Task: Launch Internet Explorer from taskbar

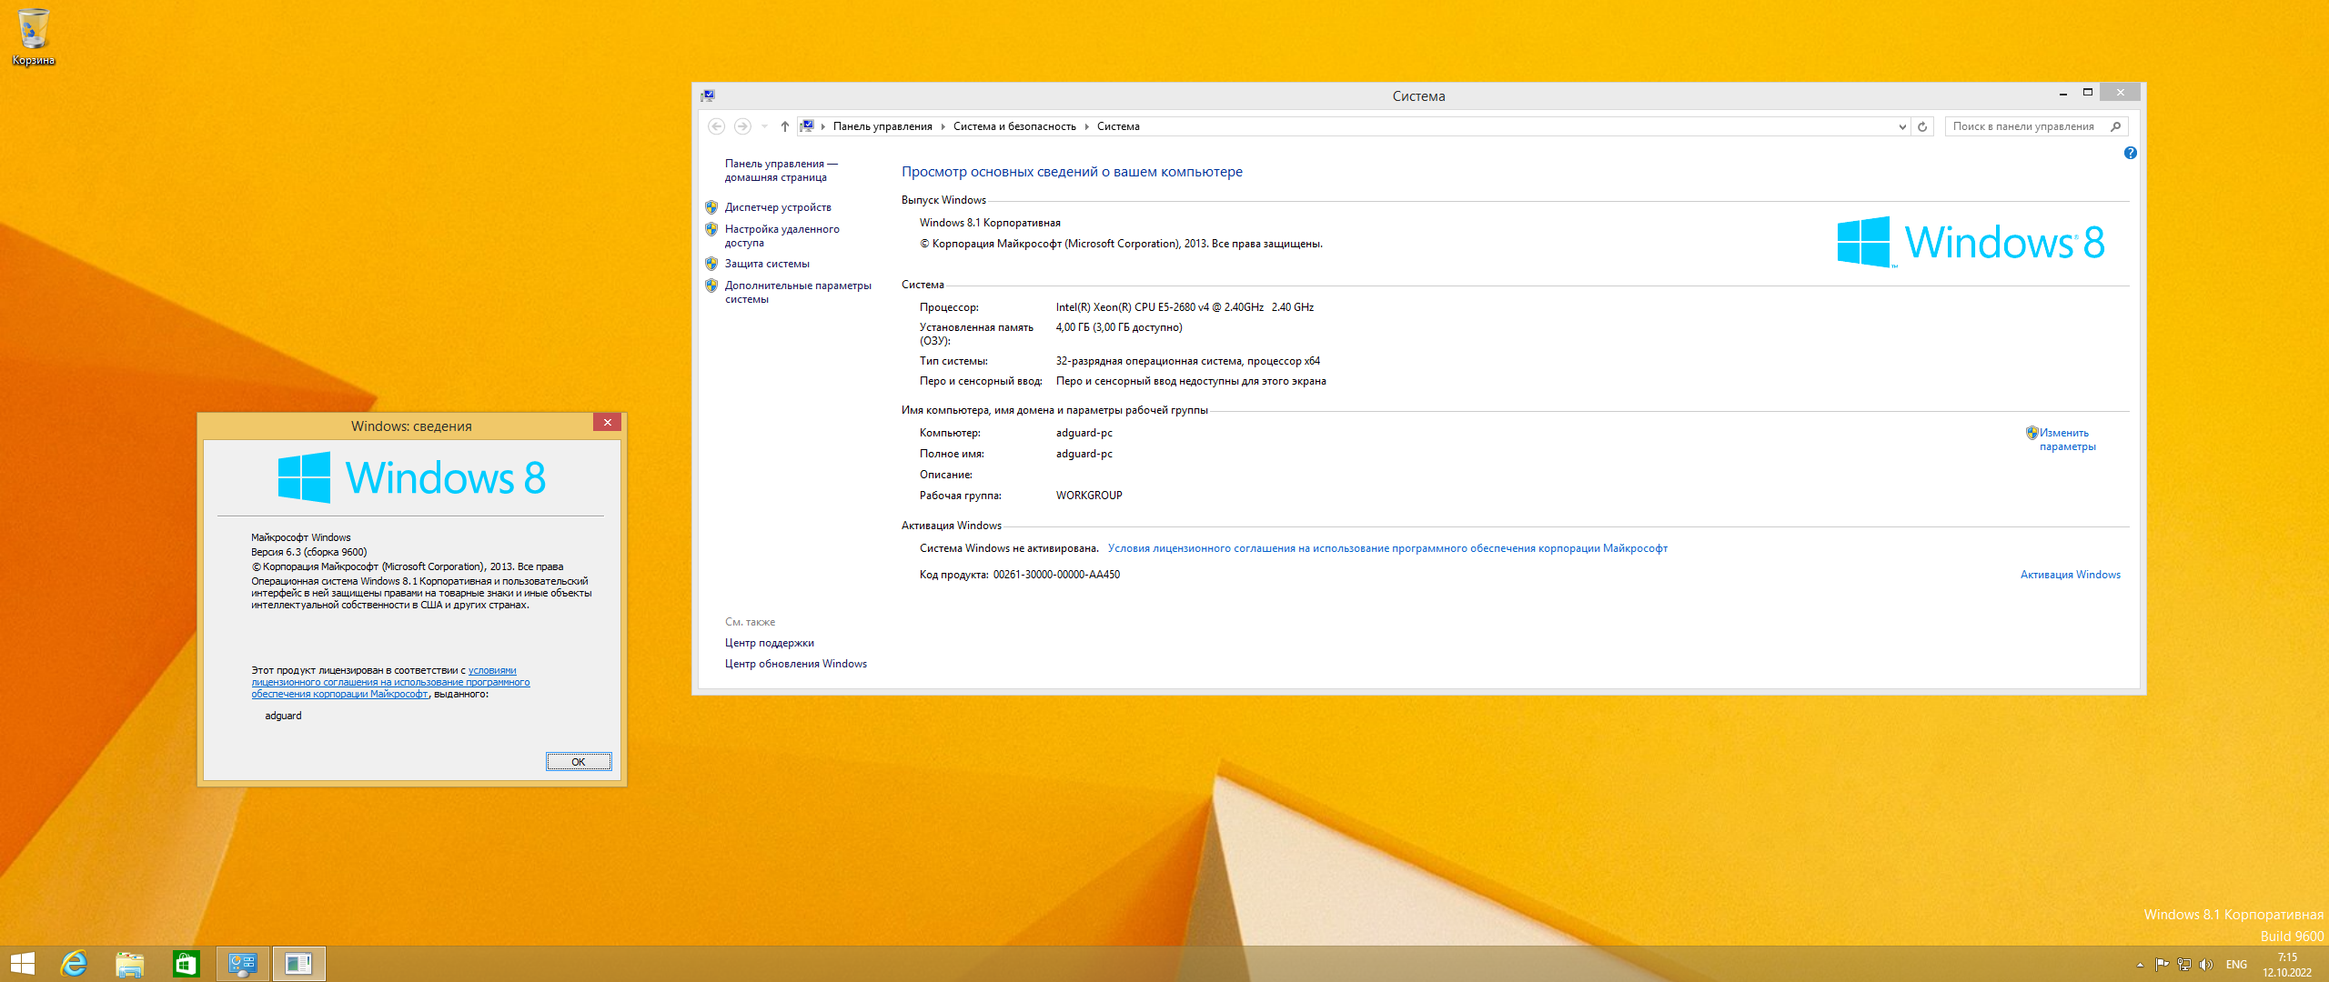Action: point(74,964)
